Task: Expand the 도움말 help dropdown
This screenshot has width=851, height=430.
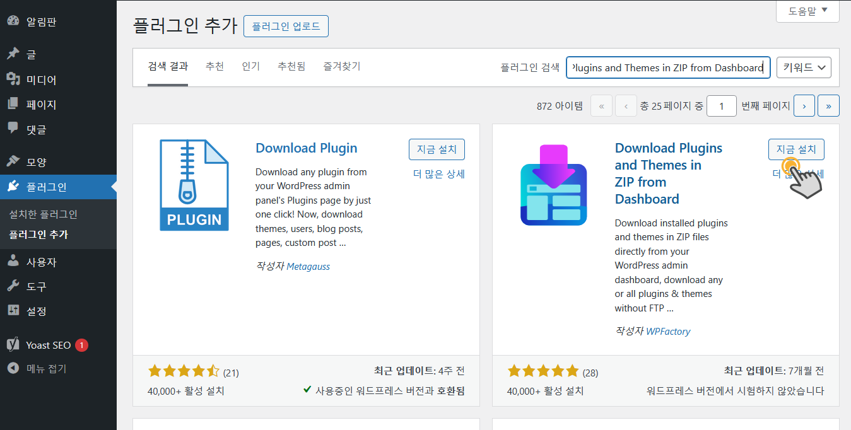Action: [x=807, y=11]
